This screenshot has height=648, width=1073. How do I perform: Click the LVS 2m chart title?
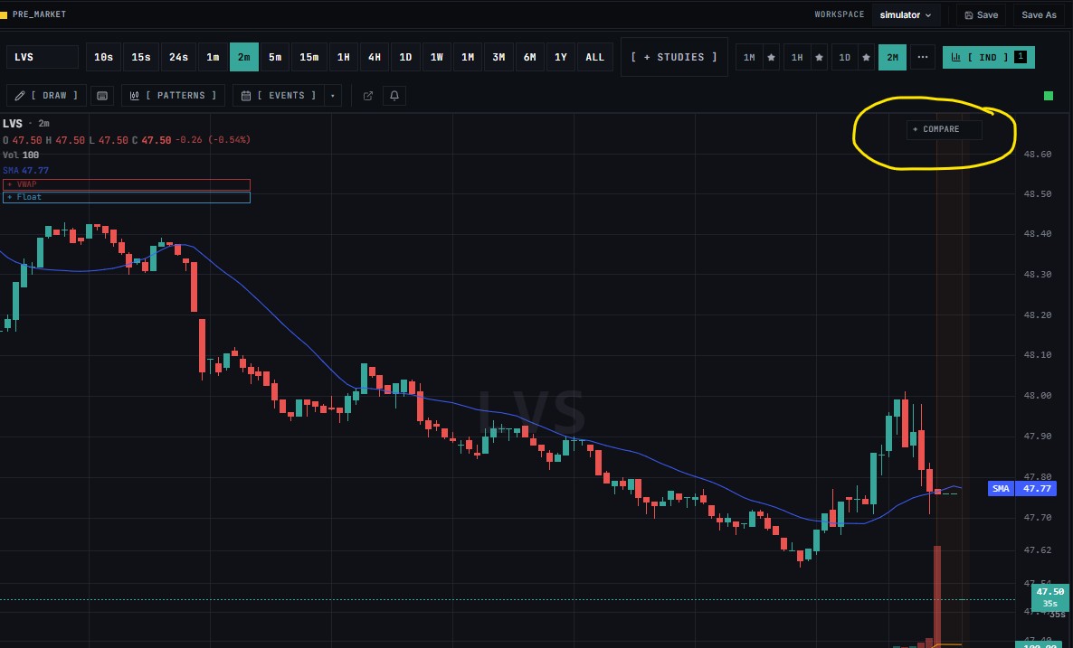click(x=26, y=124)
